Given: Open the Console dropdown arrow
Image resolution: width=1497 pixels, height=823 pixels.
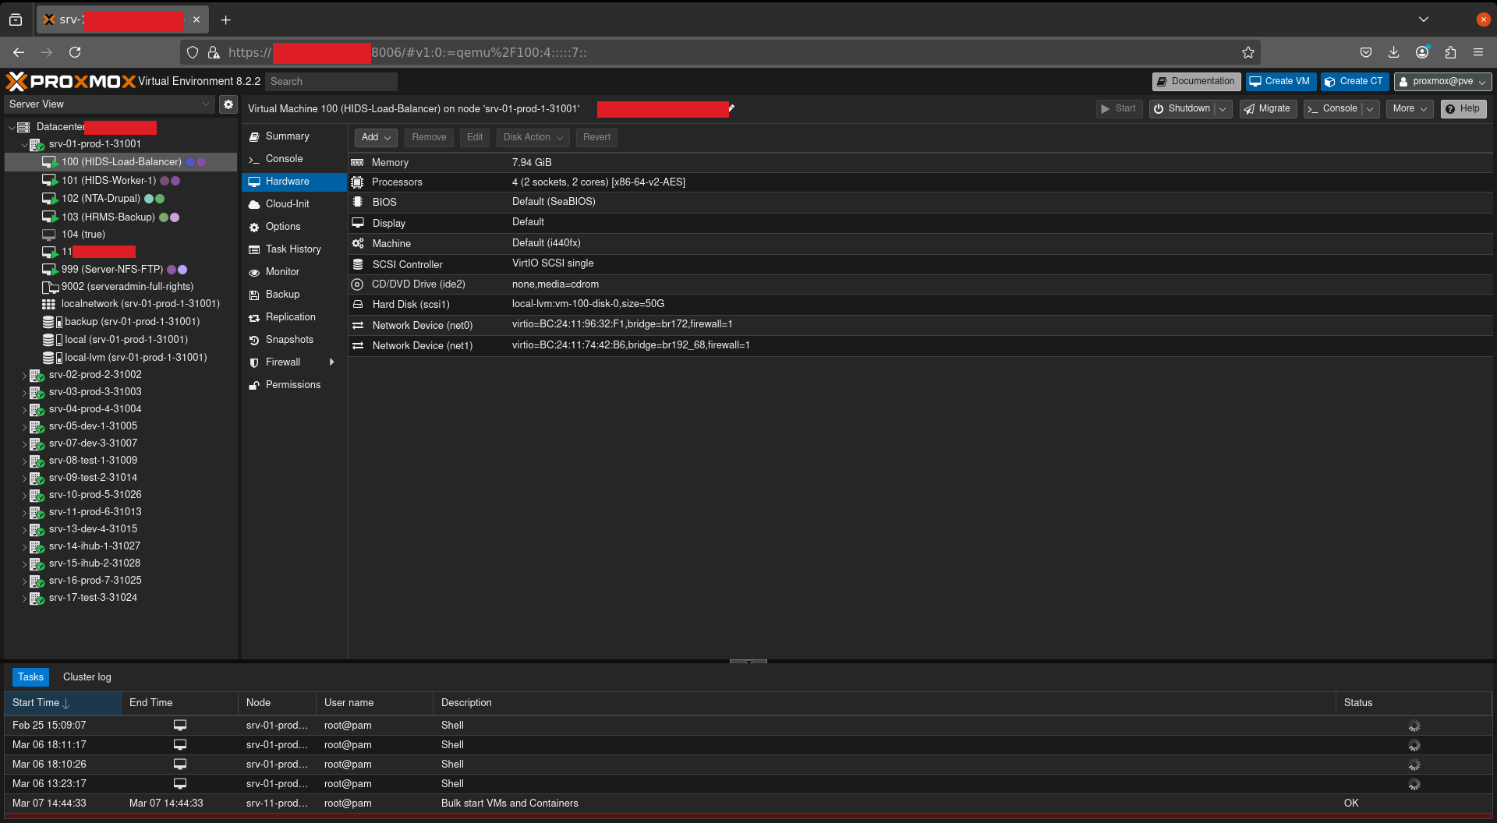Looking at the screenshot, I should [1370, 109].
